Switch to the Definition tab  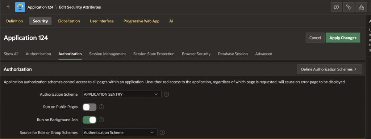pos(14,21)
